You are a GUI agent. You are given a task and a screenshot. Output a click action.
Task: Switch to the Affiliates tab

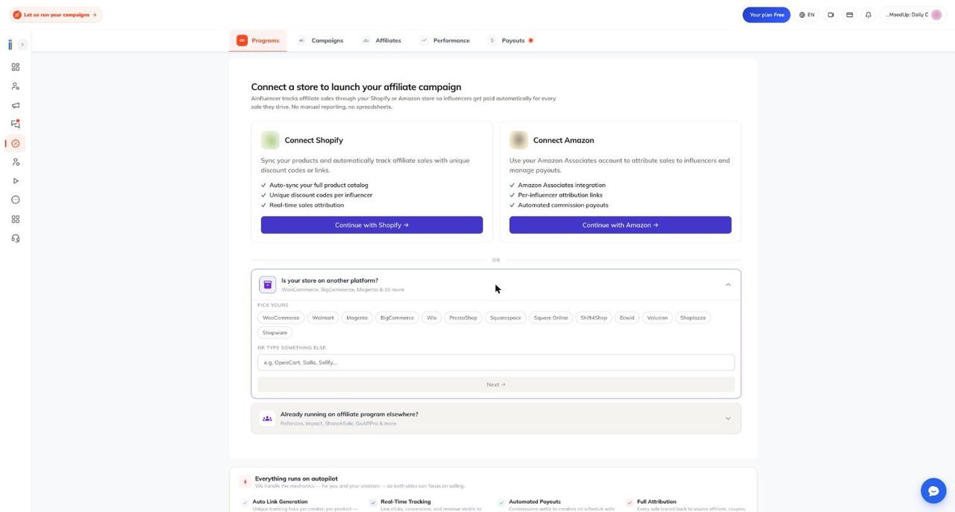tap(381, 40)
